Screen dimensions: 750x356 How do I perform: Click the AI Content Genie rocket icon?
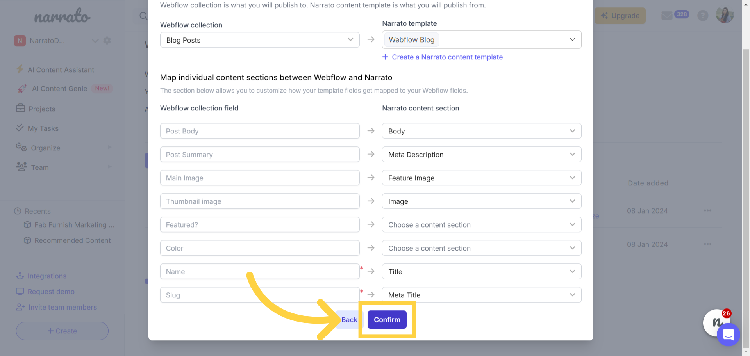[x=22, y=89]
